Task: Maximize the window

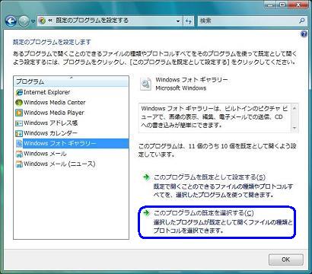Action: click(x=282, y=5)
